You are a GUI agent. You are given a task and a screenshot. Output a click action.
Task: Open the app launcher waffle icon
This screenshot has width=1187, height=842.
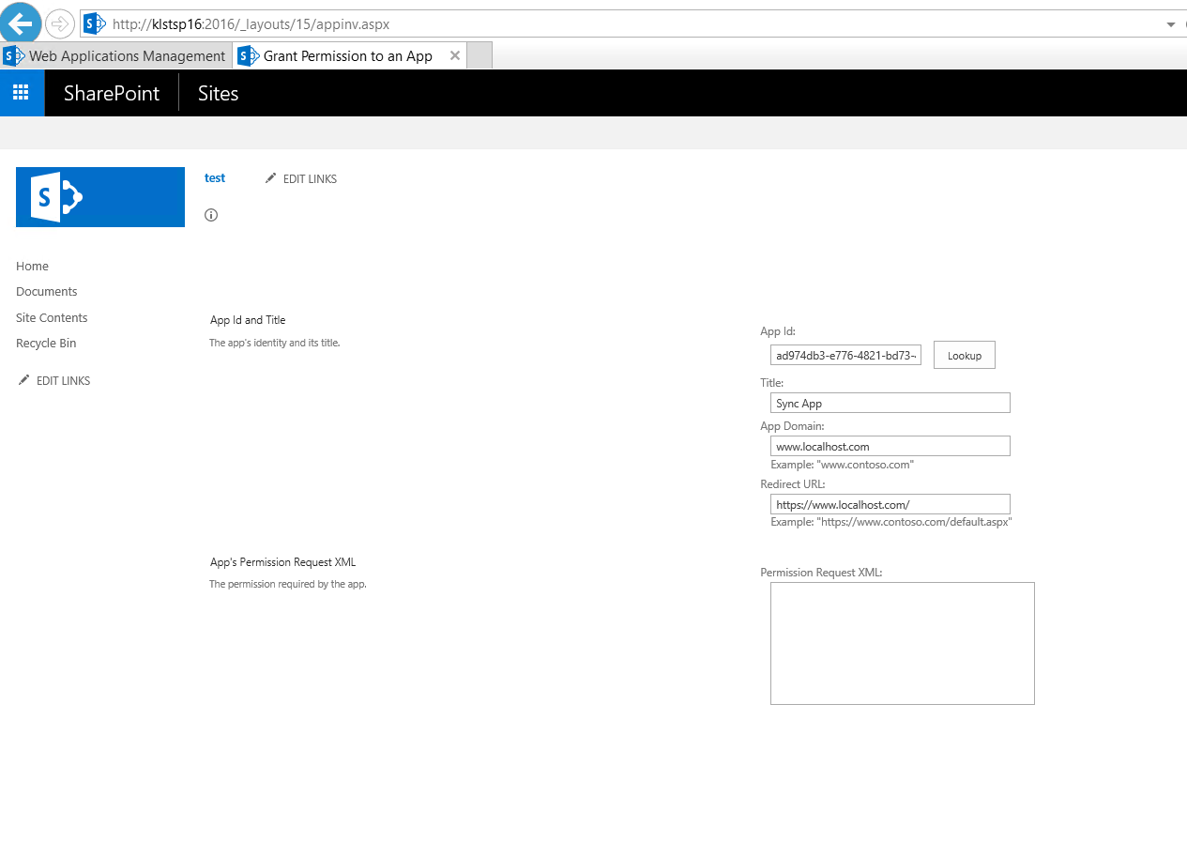(x=22, y=93)
